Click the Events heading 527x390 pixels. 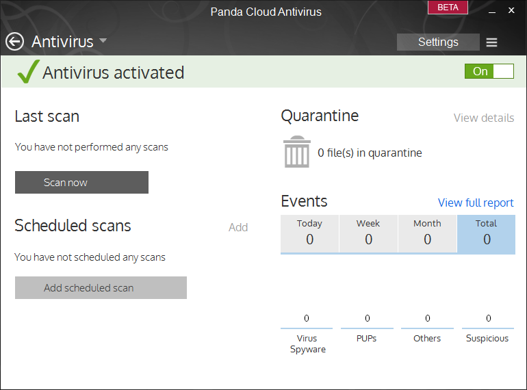coord(304,201)
